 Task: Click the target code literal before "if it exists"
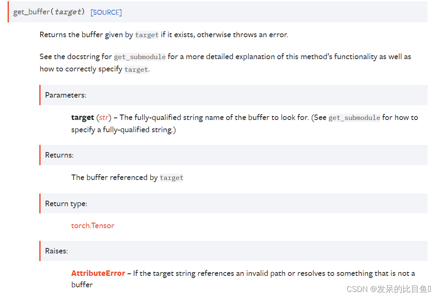pyautogui.click(x=147, y=35)
